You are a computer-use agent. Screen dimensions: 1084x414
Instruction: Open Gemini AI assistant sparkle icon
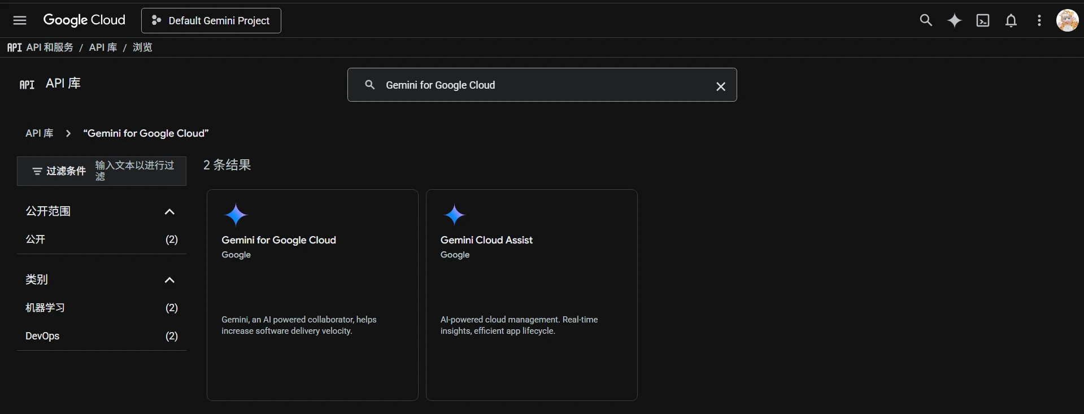[x=955, y=20]
